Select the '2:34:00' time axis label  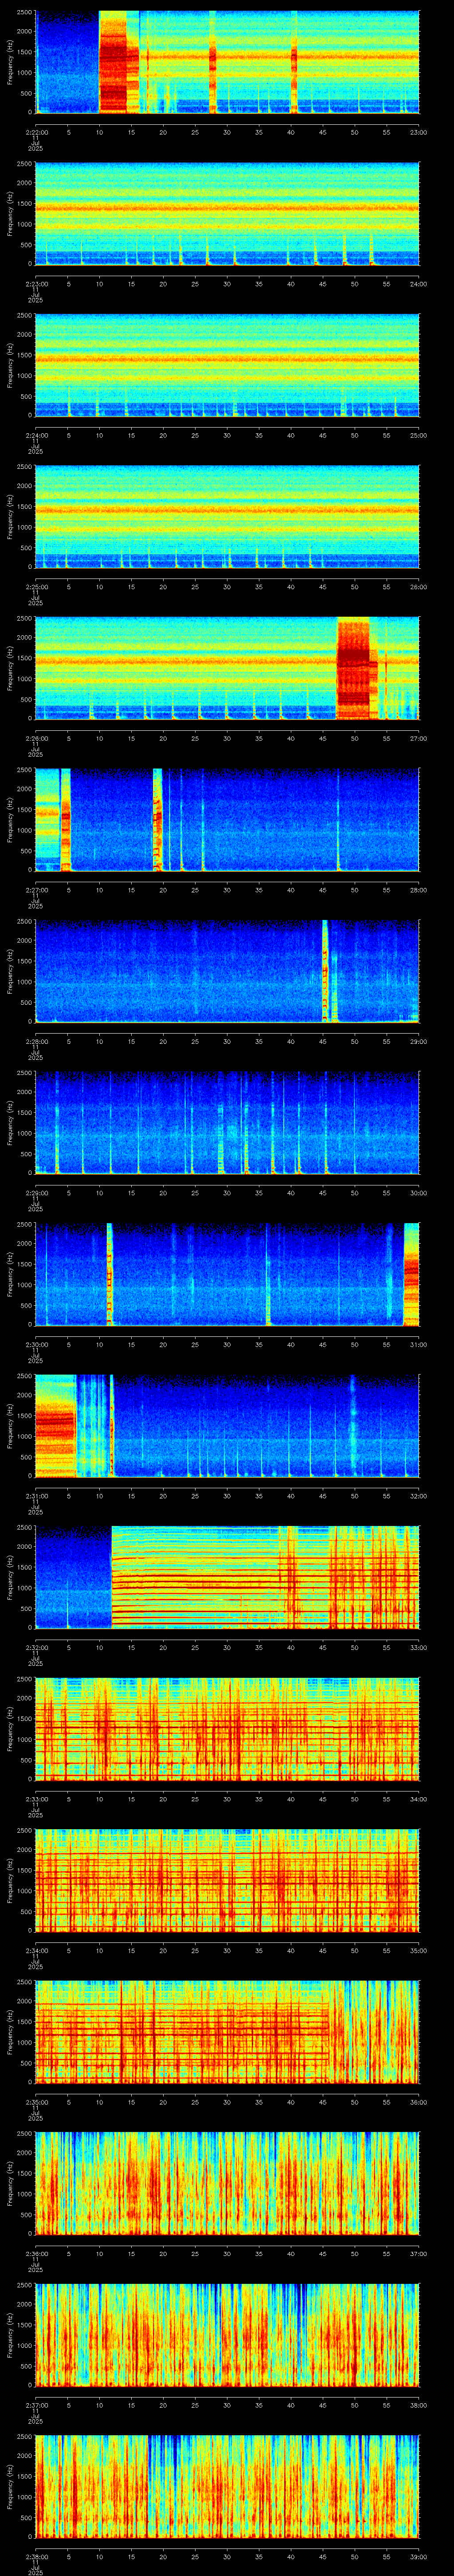(x=36, y=1950)
